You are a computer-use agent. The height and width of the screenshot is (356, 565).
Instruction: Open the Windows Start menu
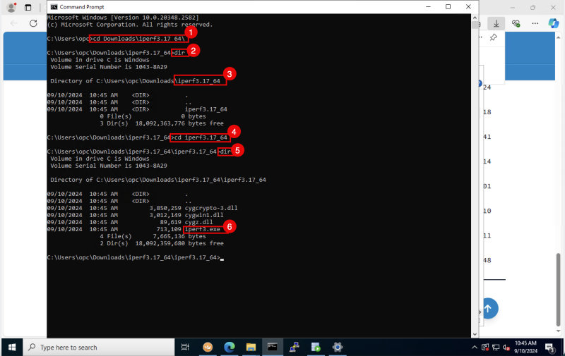[11, 347]
